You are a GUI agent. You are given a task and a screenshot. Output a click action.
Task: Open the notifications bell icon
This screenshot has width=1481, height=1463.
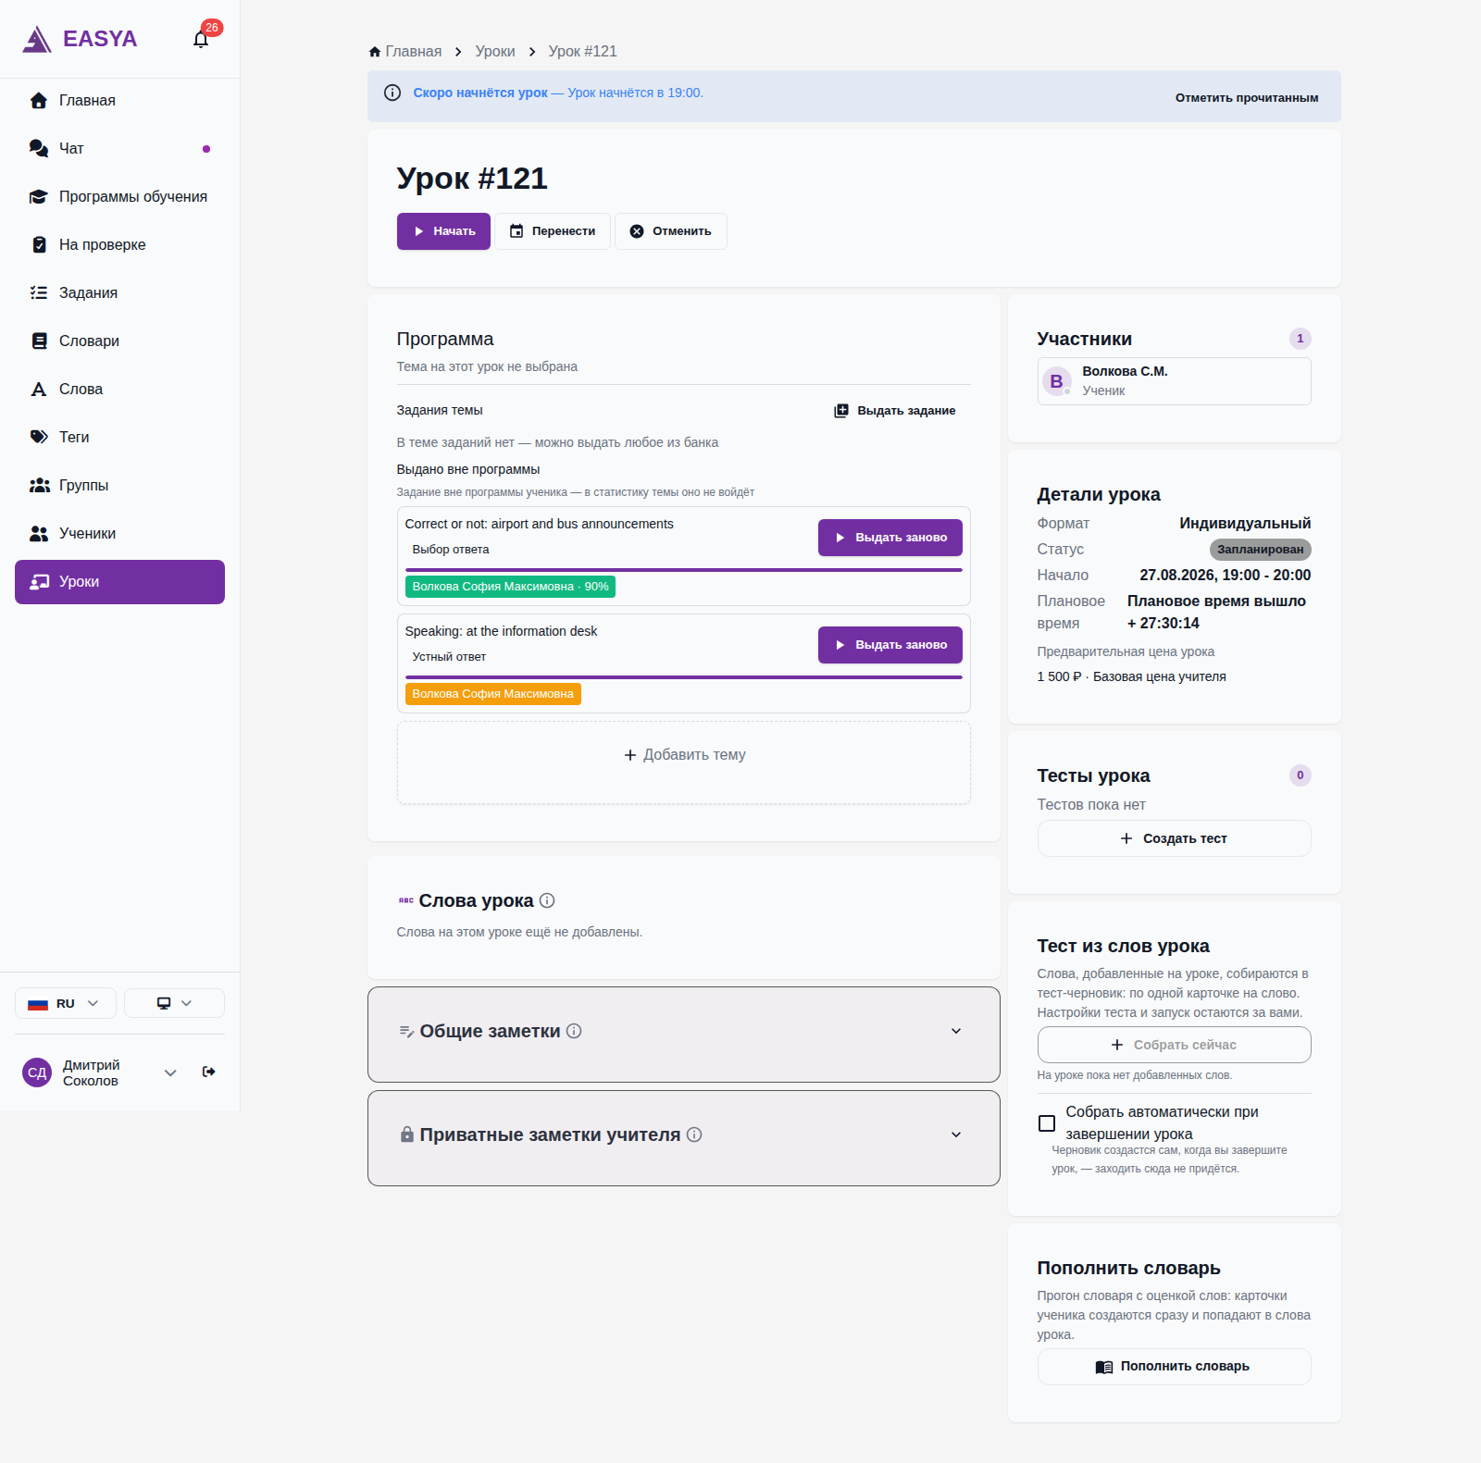[201, 40]
